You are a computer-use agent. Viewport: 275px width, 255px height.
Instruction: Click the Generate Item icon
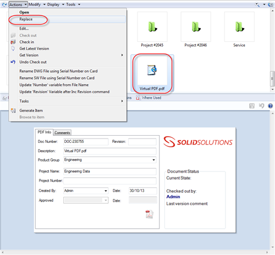click(13, 110)
